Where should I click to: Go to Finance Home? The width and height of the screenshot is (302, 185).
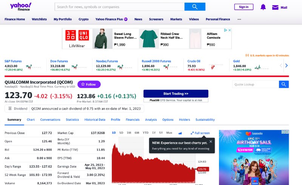(x=15, y=19)
